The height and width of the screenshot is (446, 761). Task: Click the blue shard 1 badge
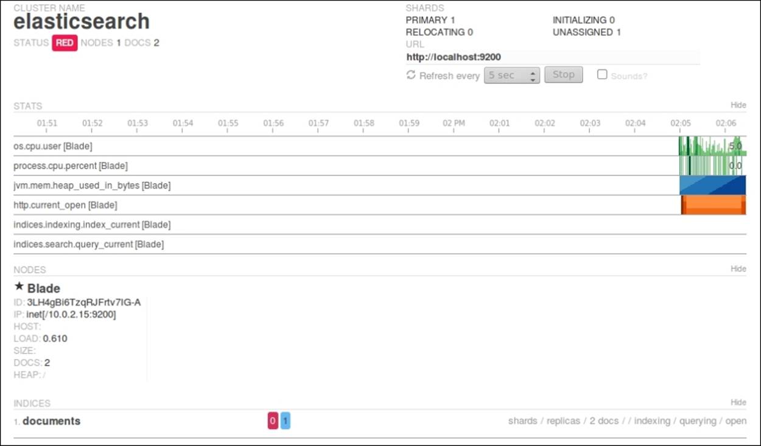tap(286, 420)
